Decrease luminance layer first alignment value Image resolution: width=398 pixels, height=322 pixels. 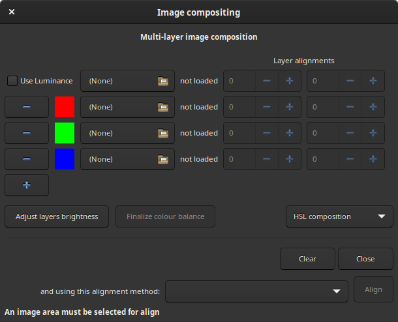[x=267, y=81]
